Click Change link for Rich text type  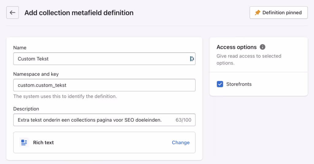181,142
